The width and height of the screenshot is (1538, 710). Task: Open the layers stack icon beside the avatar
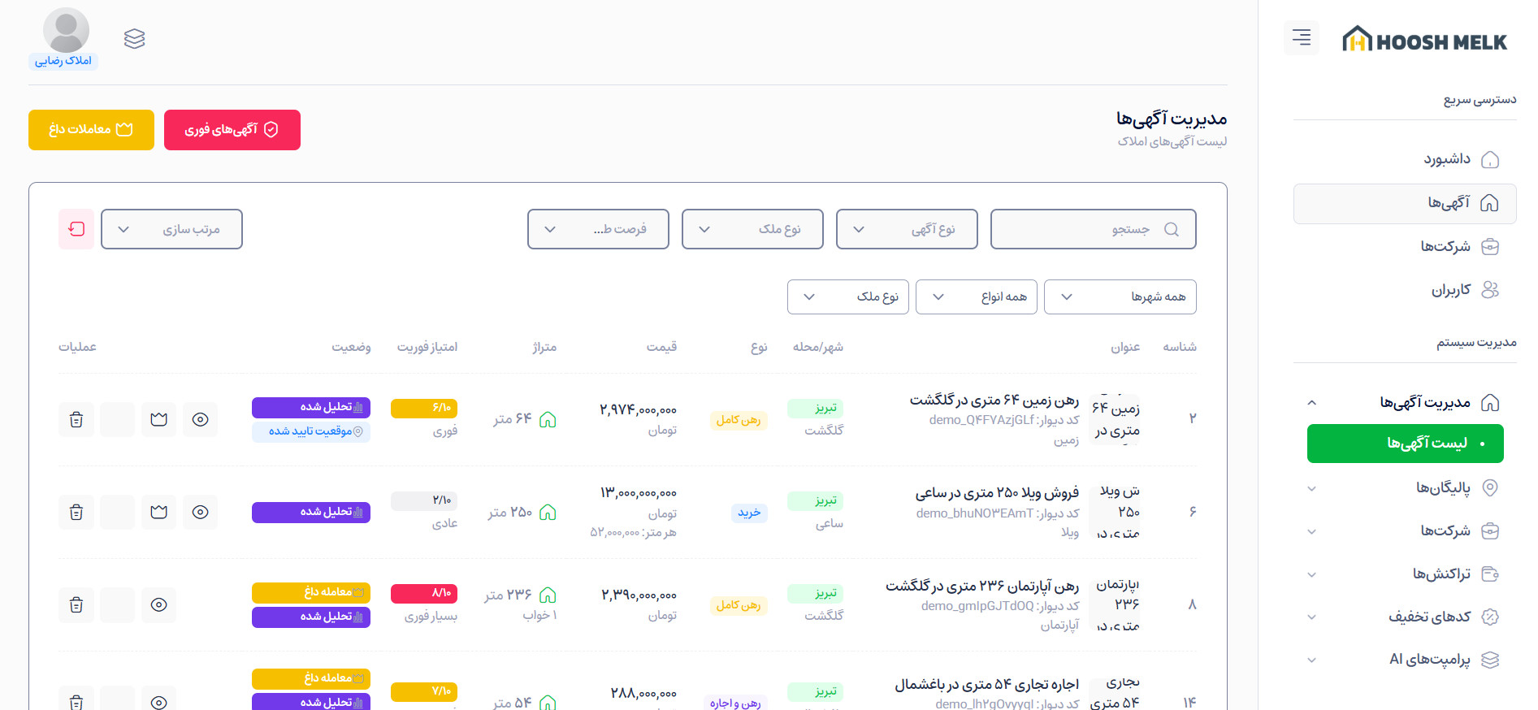pyautogui.click(x=135, y=38)
